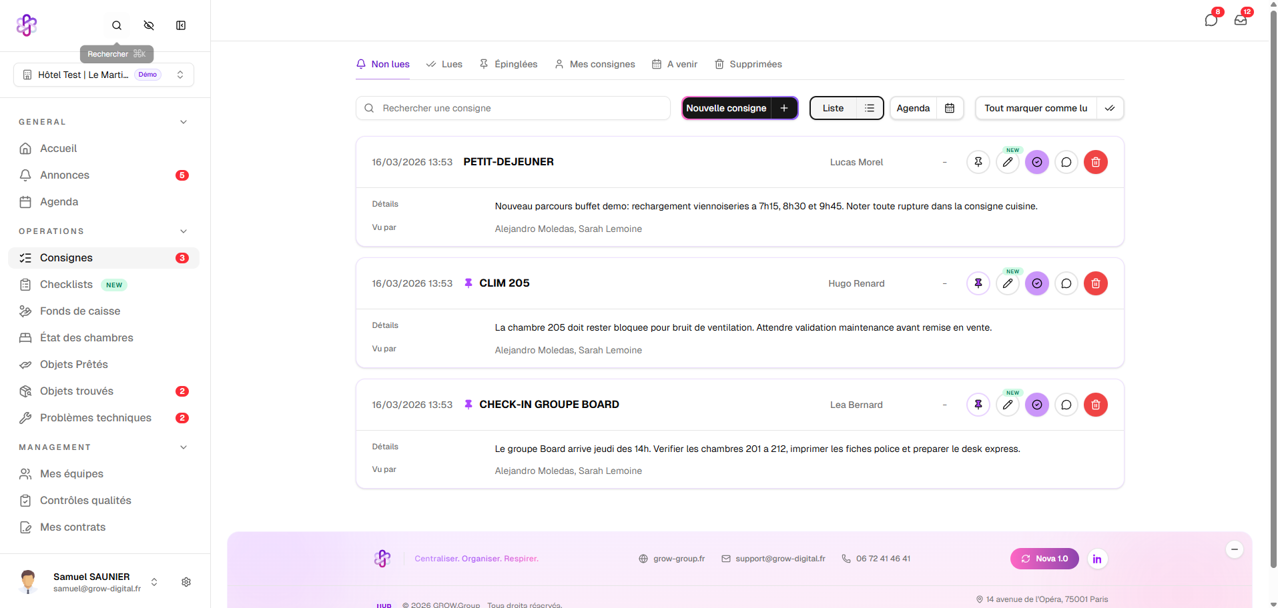Open the inbox icon with 12 badge

(1240, 20)
